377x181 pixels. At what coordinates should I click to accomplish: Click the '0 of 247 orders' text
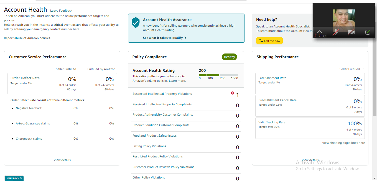pyautogui.click(x=105, y=85)
